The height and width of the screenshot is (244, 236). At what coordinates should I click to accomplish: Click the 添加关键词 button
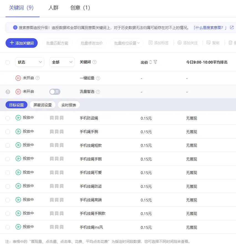pos(21,43)
